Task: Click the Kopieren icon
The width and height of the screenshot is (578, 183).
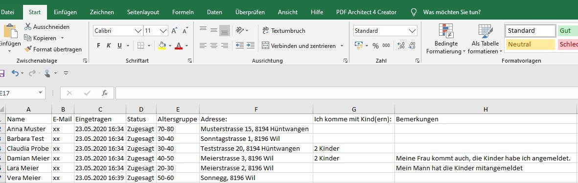Action: pyautogui.click(x=27, y=38)
